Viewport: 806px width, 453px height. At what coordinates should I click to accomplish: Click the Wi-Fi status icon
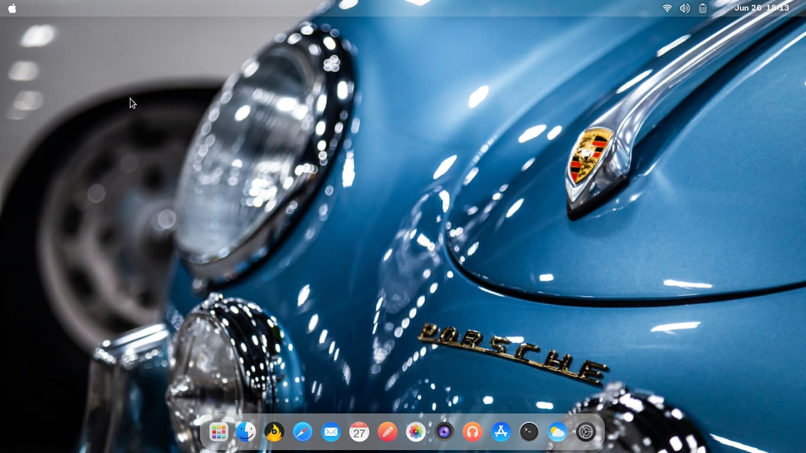667,8
